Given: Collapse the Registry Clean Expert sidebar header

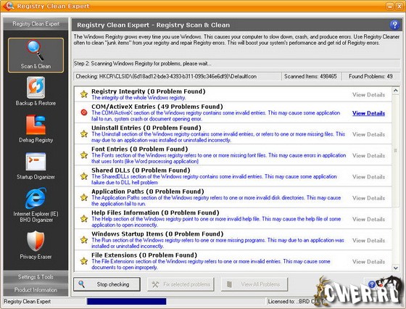Looking at the screenshot, I should point(36,24).
